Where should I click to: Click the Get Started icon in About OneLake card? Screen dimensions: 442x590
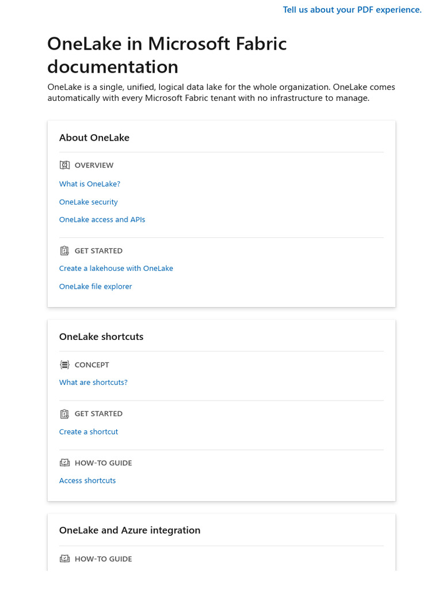[x=64, y=251]
